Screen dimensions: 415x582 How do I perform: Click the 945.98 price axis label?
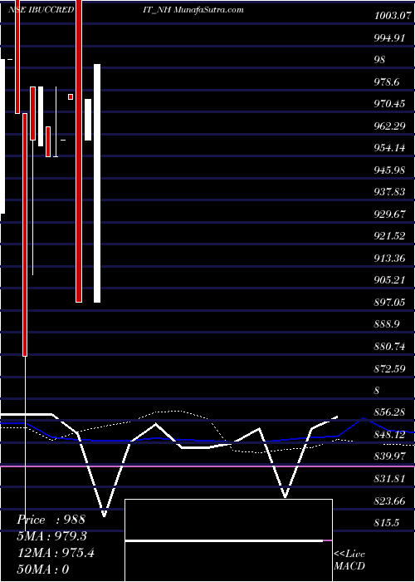[389, 170]
